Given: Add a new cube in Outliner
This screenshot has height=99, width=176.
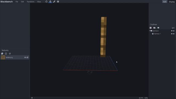Looking at the screenshot, I should click(x=151, y=28).
